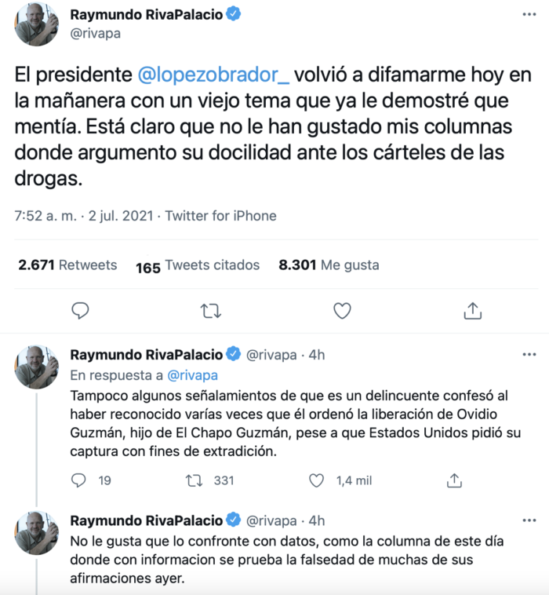Share the Ovidio Guzmán reply tweet

[x=453, y=480]
